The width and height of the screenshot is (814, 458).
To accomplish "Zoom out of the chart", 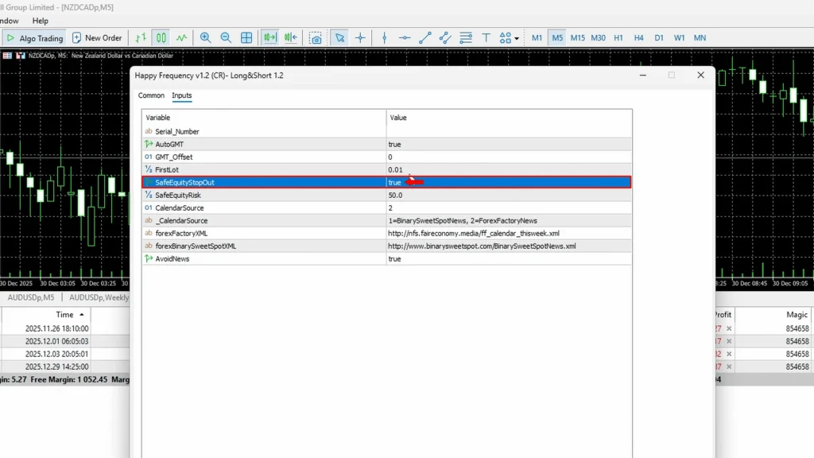I will 226,37.
